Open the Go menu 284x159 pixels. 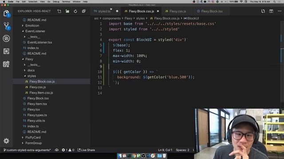49,2
